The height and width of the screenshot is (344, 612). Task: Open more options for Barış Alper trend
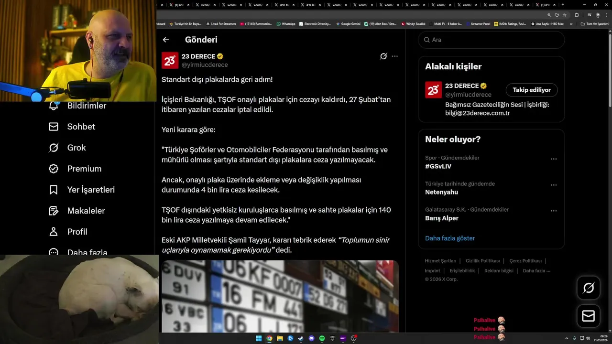554,211
